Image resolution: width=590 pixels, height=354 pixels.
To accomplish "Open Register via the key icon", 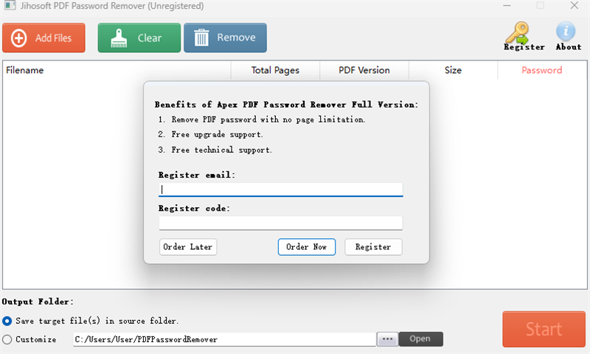I will 524,36.
